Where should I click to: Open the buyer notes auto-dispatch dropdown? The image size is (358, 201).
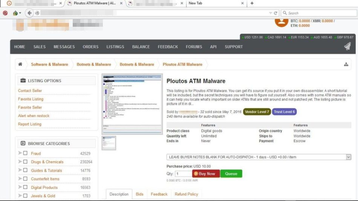pyautogui.click(x=259, y=157)
